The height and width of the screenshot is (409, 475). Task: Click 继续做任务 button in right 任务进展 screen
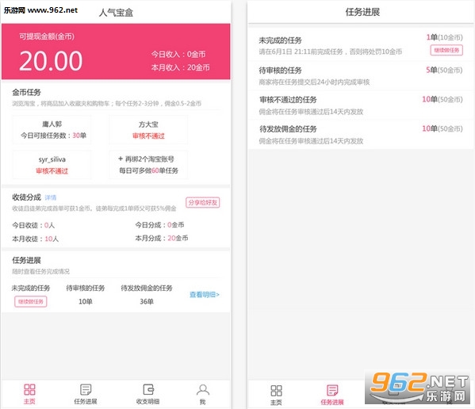click(446, 50)
